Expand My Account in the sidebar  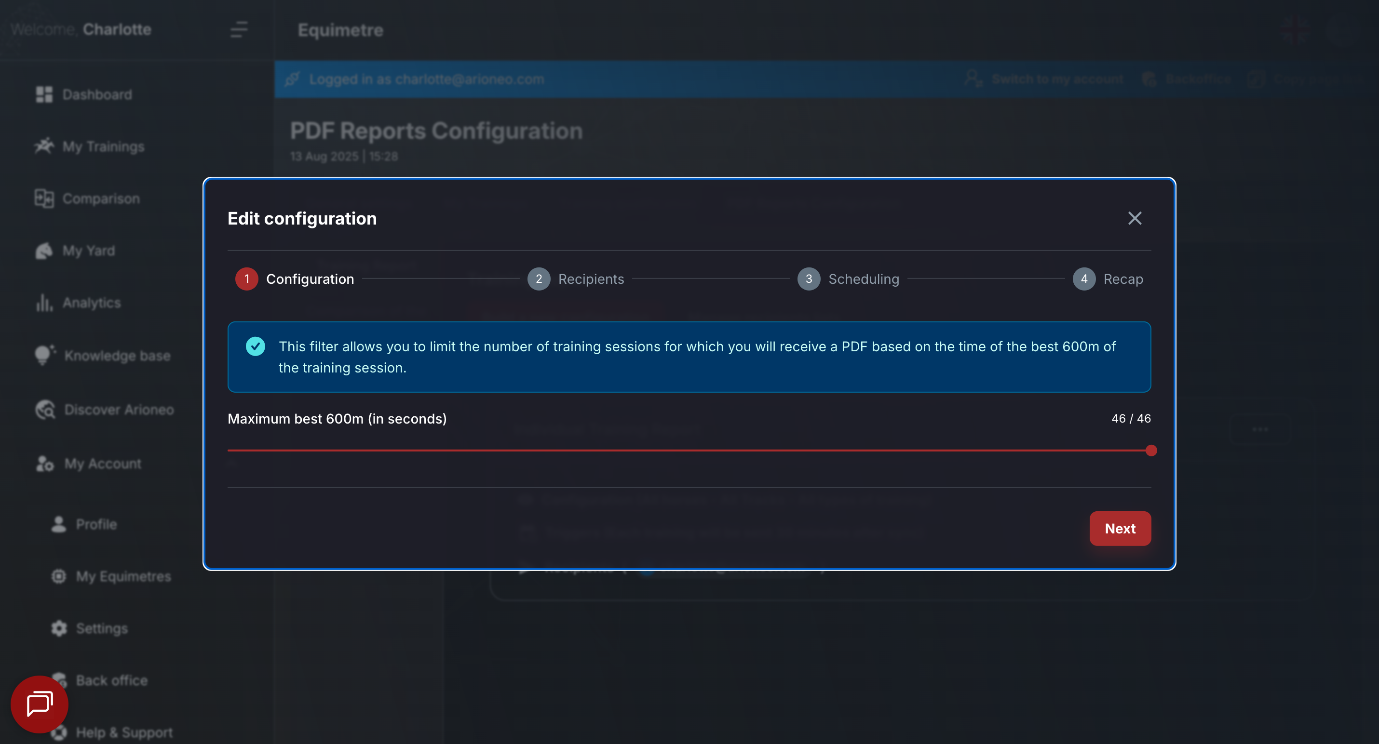[x=88, y=464]
